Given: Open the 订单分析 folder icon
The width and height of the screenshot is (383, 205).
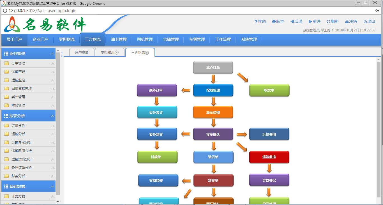Looking at the screenshot, I should (x=6, y=126).
